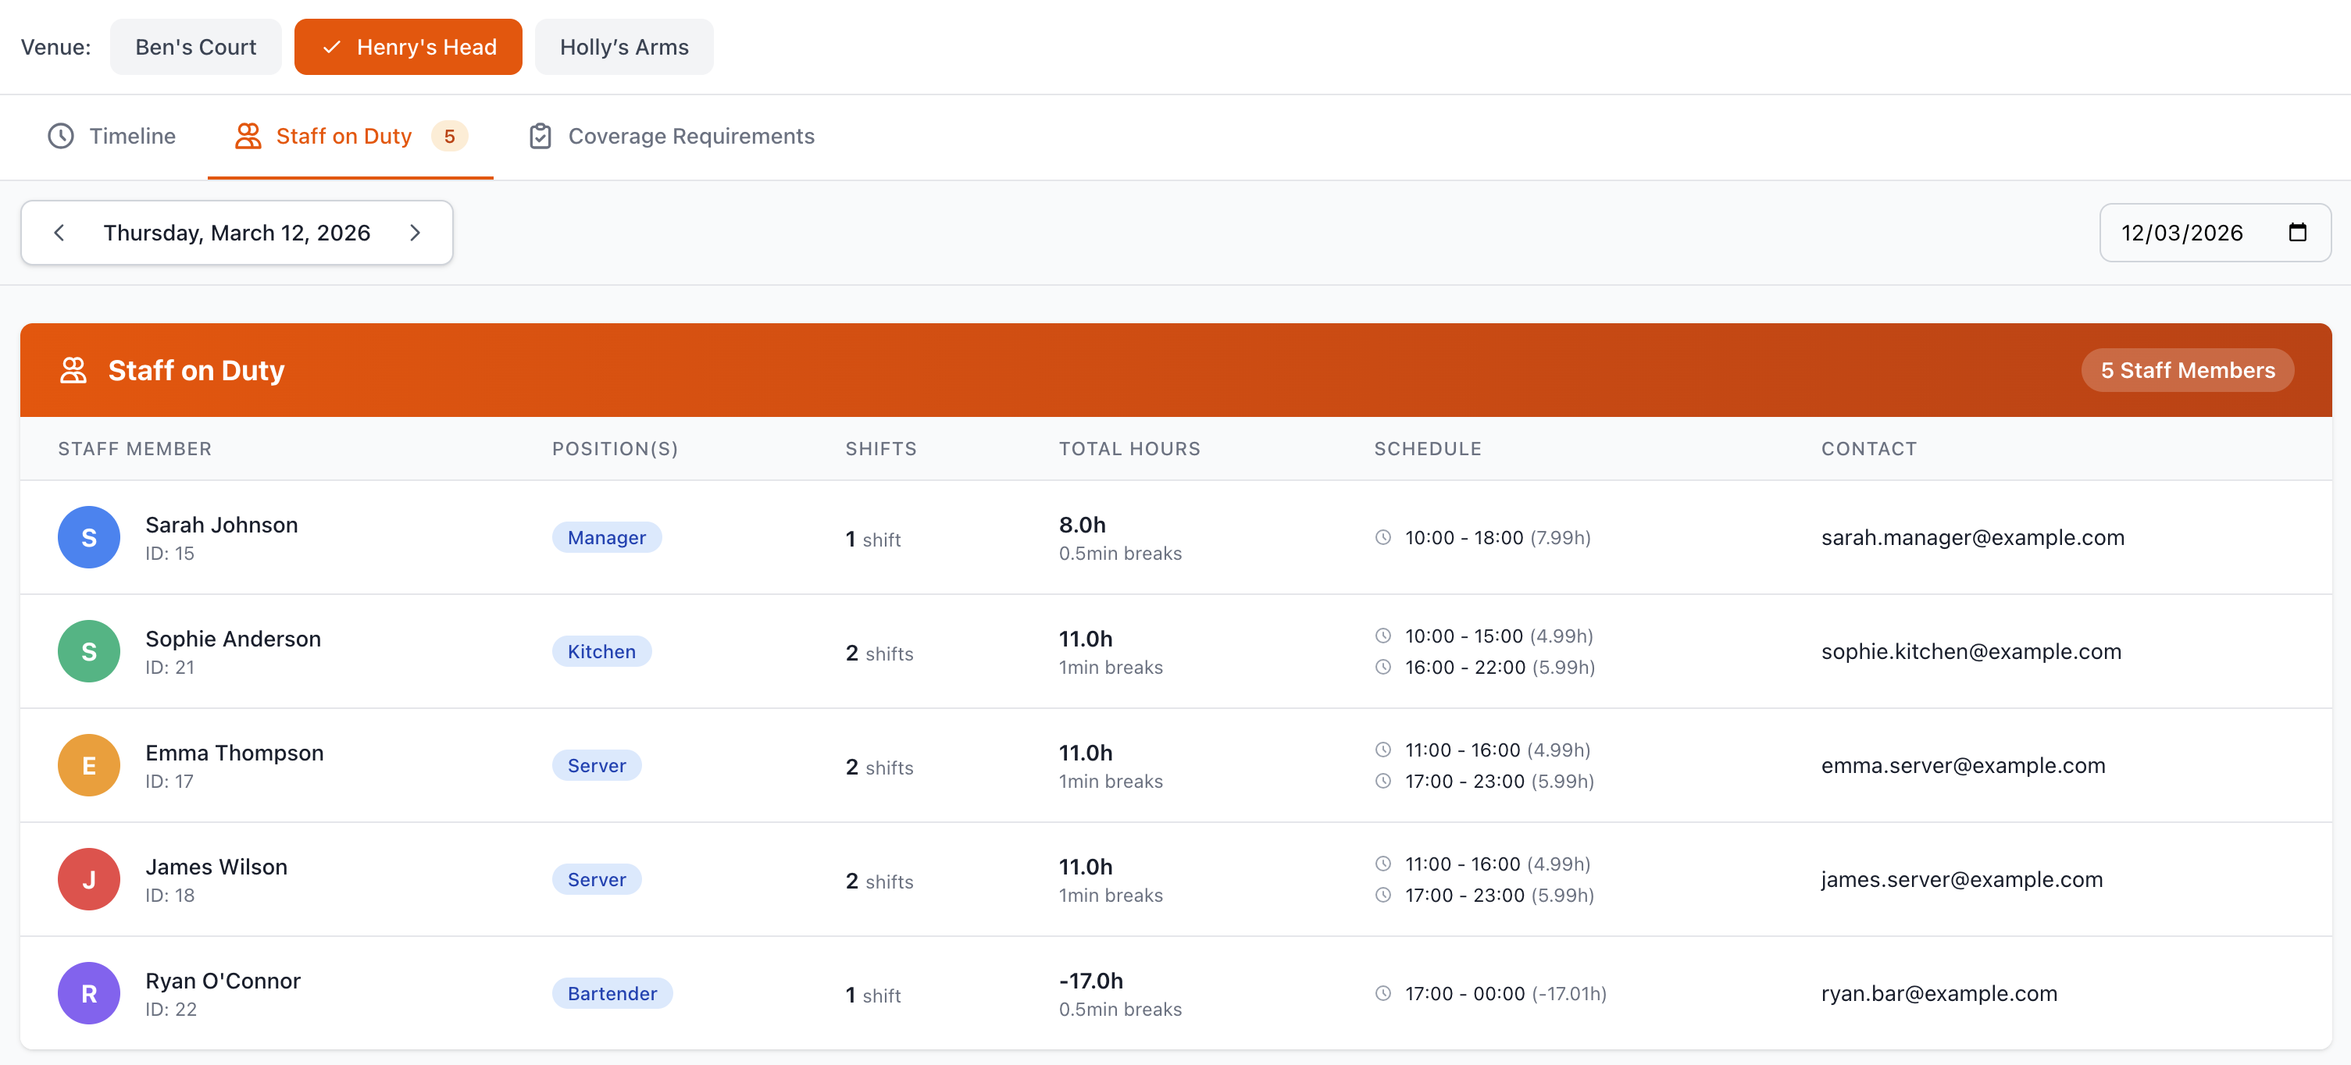2351x1065 pixels.
Task: Go to previous day with left chevron
Action: 59,233
